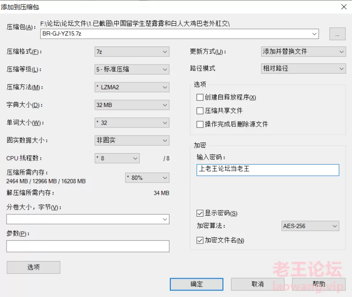
Task: Enable 压缩共享文件 checkbox
Action: point(200,111)
